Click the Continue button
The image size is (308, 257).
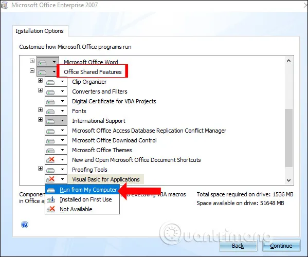(281, 246)
